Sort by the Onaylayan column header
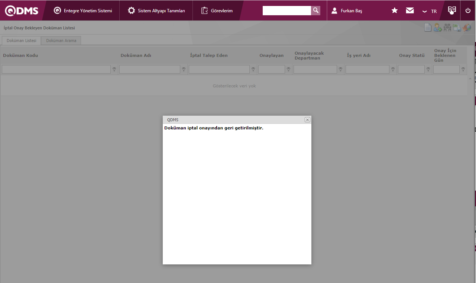The width and height of the screenshot is (476, 283). (x=272, y=55)
